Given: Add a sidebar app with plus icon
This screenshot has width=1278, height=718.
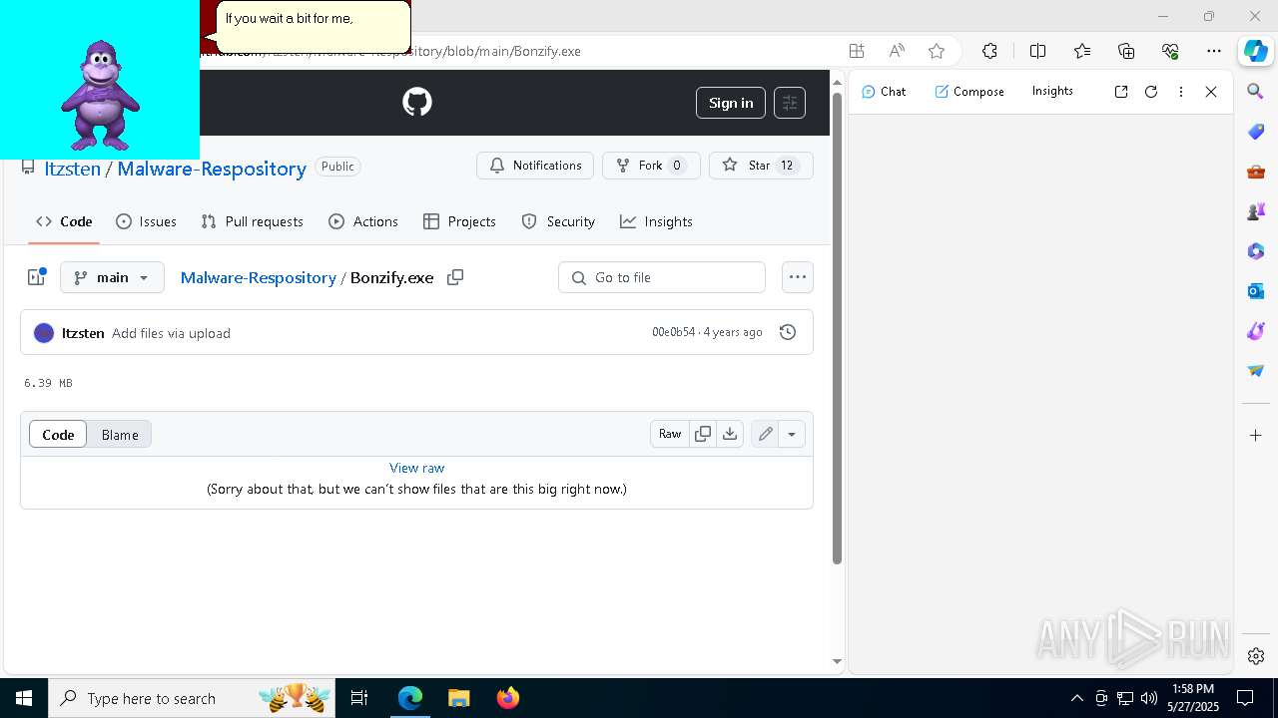Looking at the screenshot, I should 1256,435.
